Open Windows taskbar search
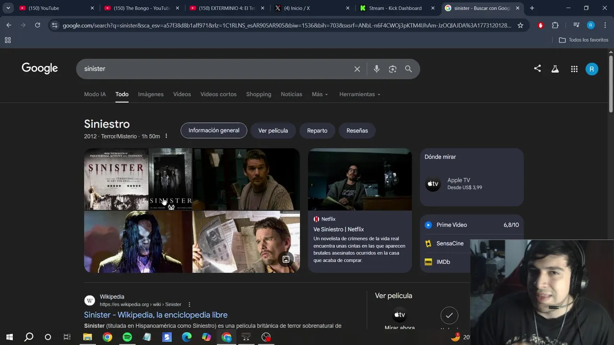Screen dimensions: 614x345 click(x=29, y=337)
